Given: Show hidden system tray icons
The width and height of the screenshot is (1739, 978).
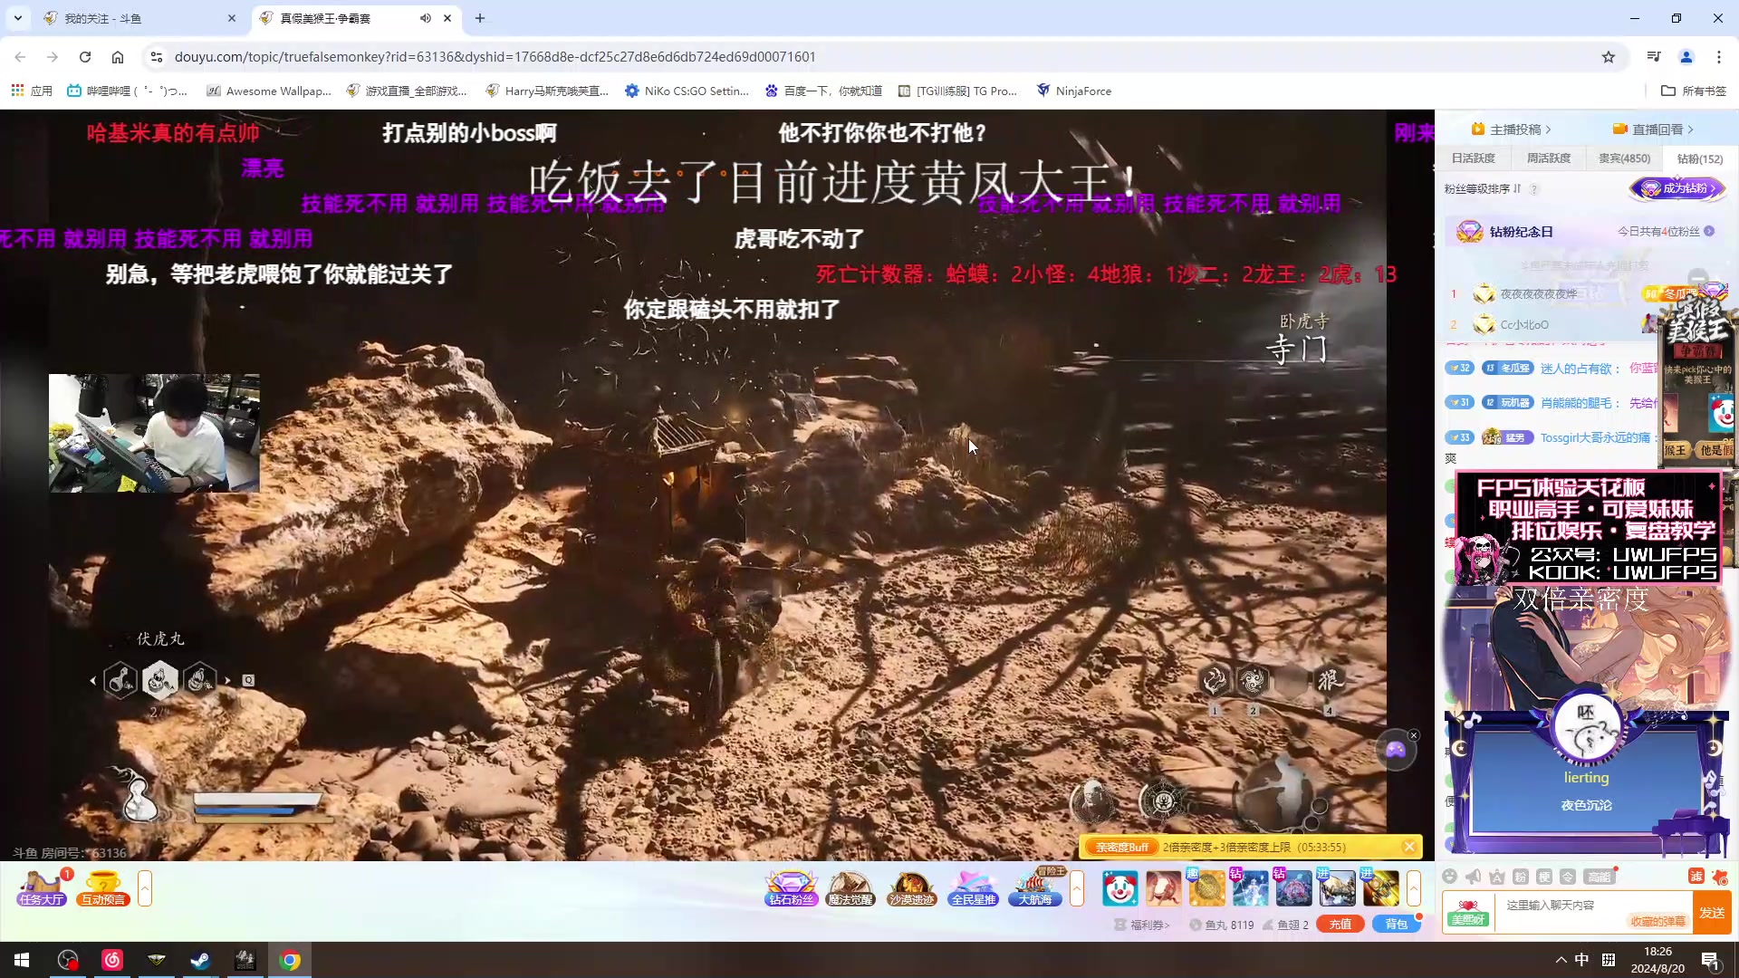Looking at the screenshot, I should pos(1561,960).
